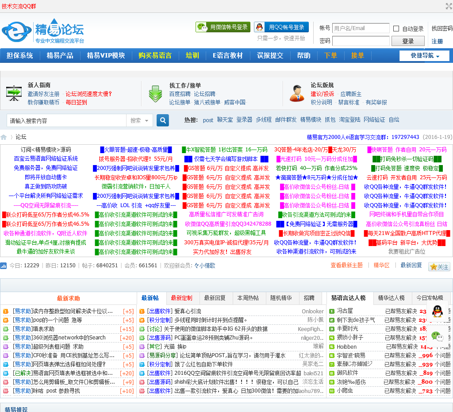Switch to the 今日发帖榜 tab
Viewport: 453px width, 412px height.
click(x=430, y=298)
